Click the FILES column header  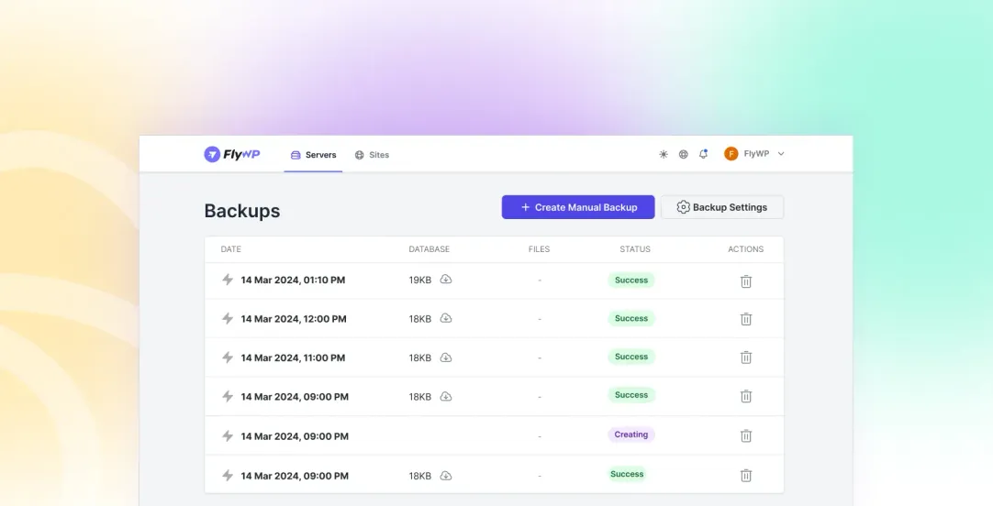click(539, 249)
